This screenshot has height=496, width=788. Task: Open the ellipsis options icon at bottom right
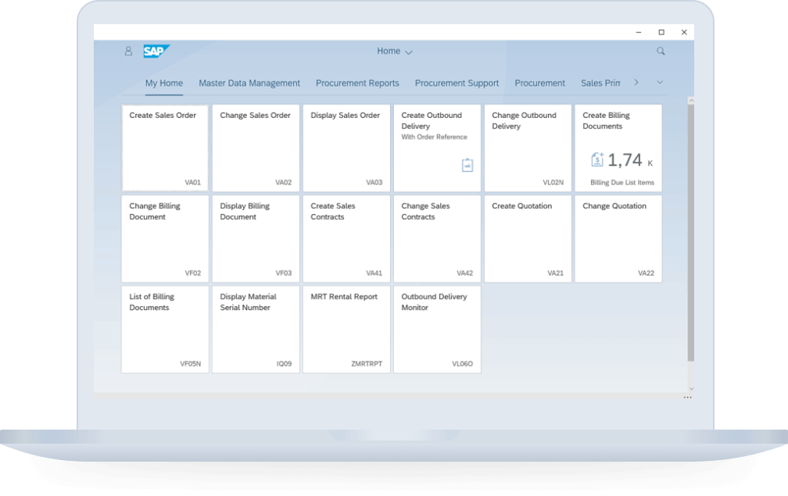pos(687,398)
